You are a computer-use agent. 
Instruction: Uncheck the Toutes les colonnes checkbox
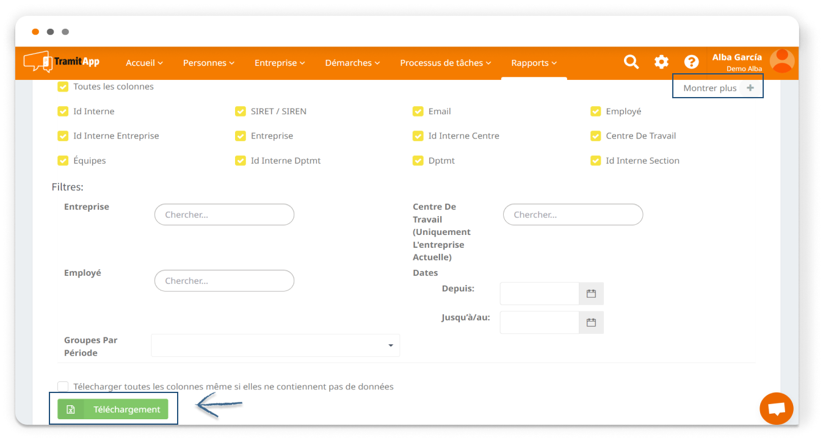pos(63,87)
